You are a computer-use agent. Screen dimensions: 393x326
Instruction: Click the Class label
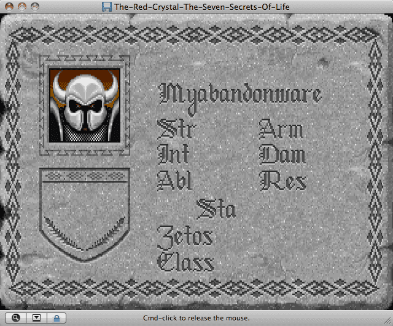point(185,261)
